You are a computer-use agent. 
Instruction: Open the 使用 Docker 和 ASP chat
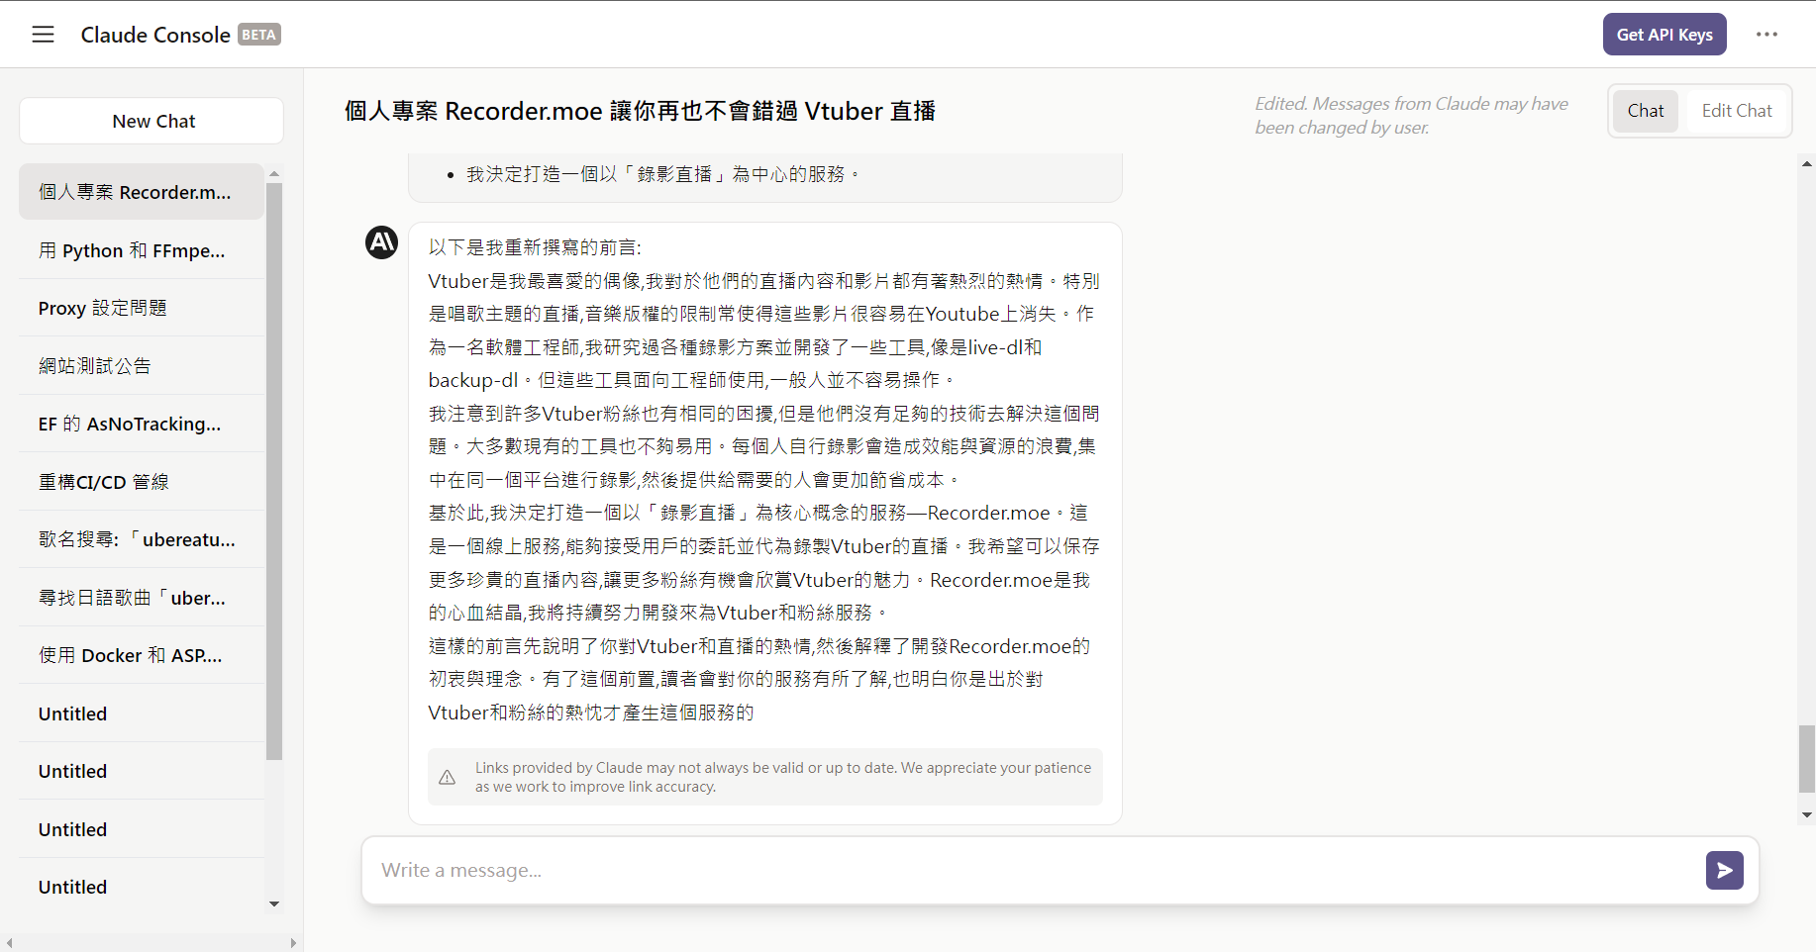130,656
